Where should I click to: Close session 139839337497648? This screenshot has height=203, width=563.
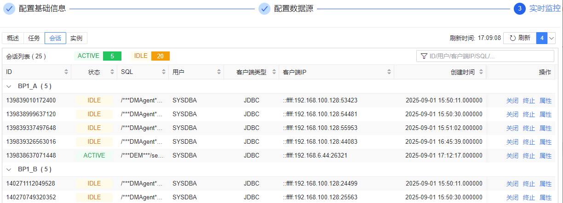click(512, 128)
